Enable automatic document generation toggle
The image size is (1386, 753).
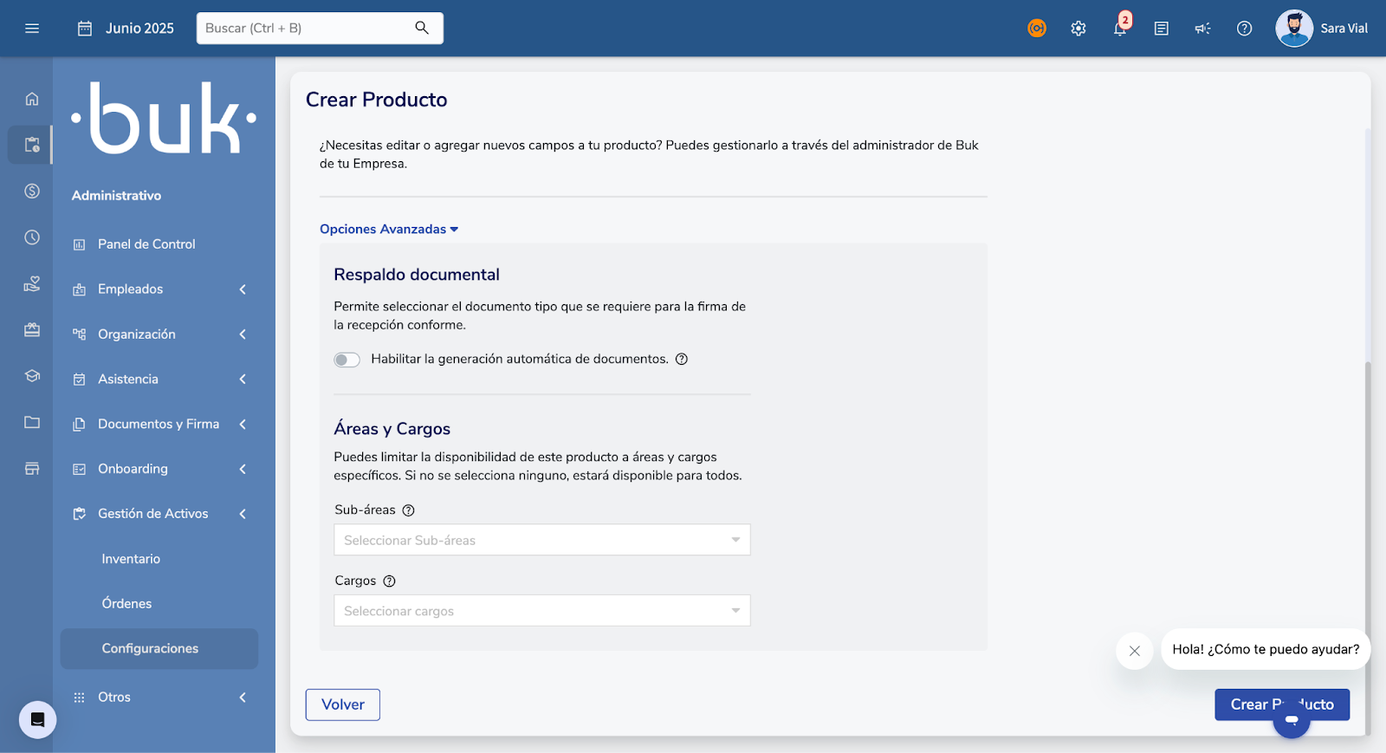(346, 360)
